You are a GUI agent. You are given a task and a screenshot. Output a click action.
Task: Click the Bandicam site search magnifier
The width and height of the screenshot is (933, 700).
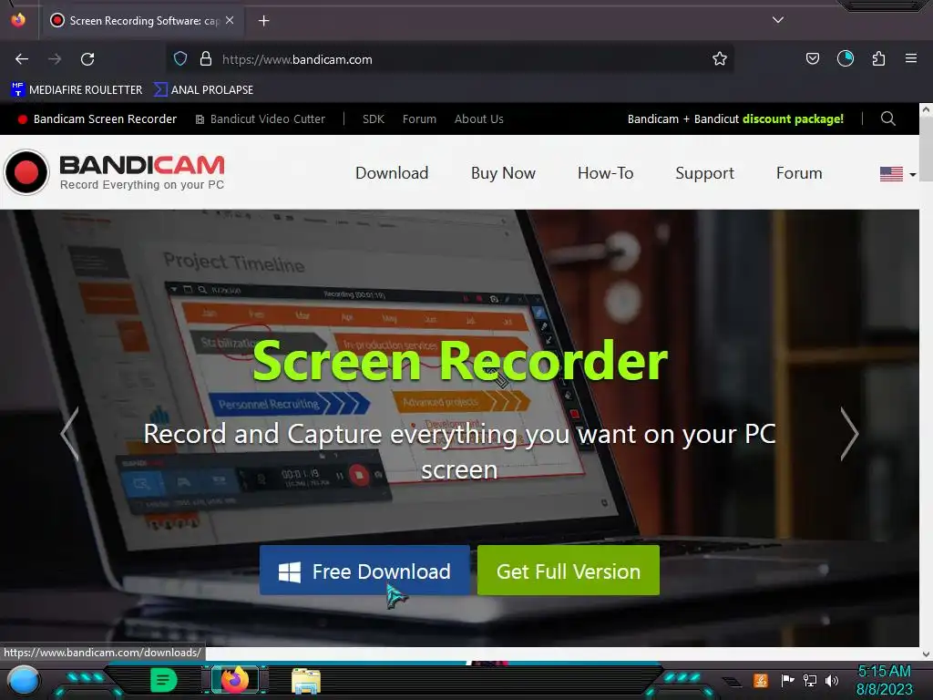click(887, 118)
